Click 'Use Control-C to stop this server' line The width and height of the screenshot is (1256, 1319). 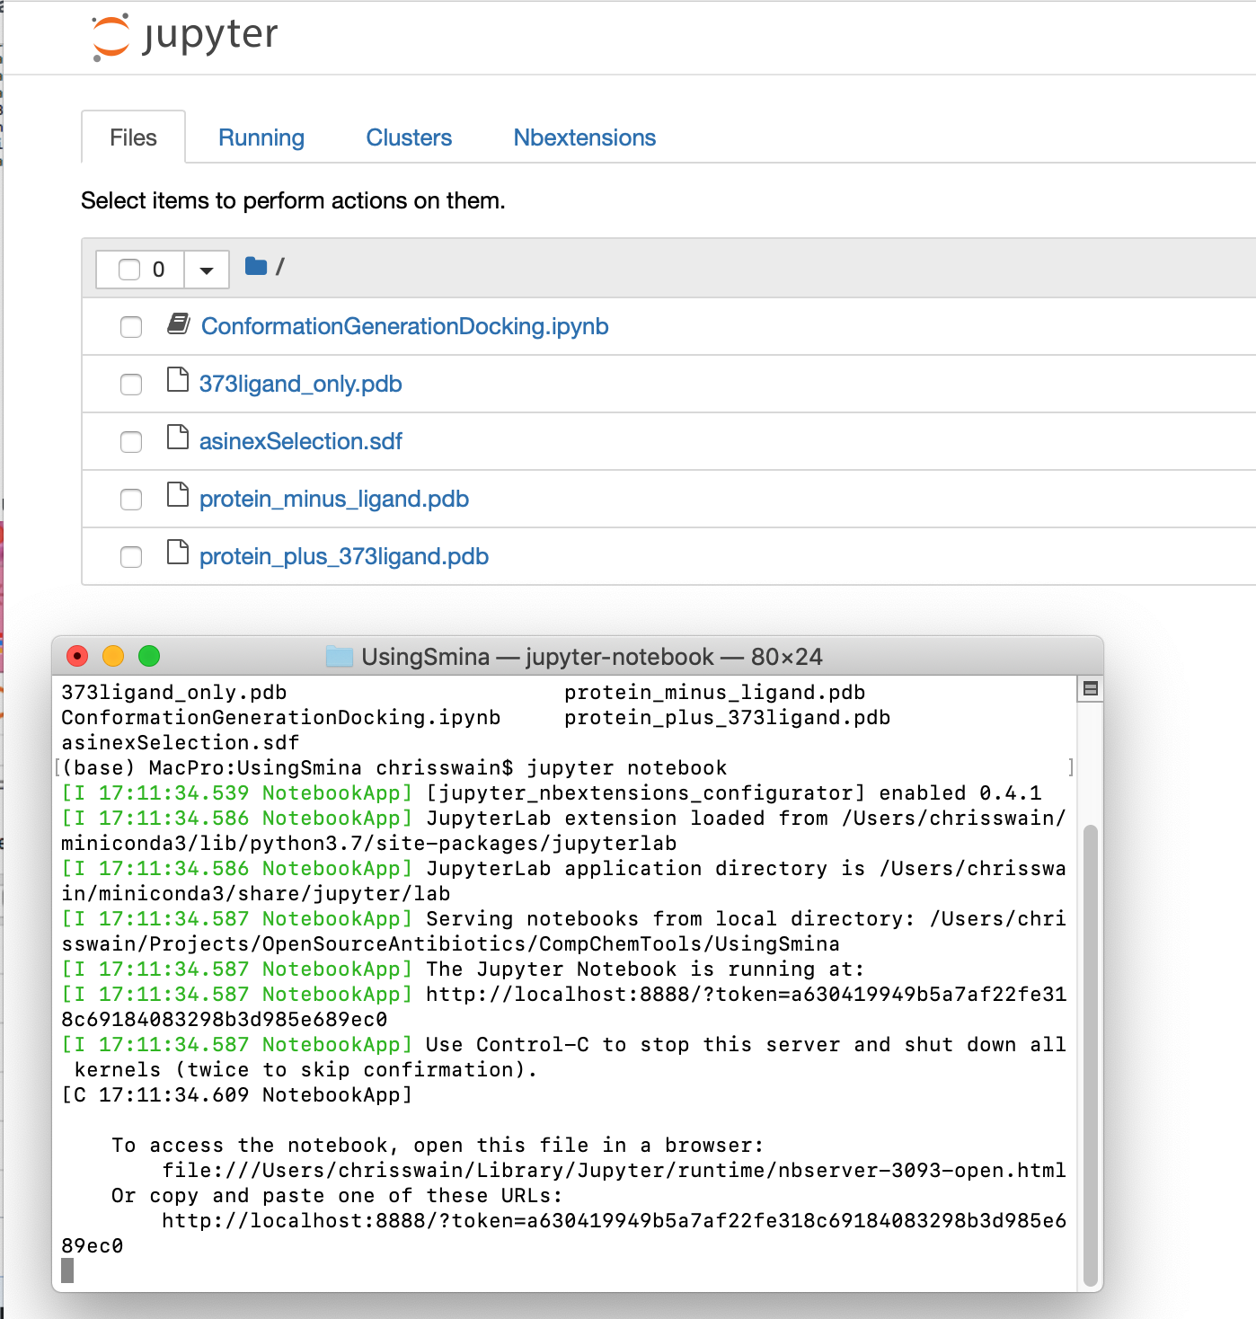pos(564,1058)
